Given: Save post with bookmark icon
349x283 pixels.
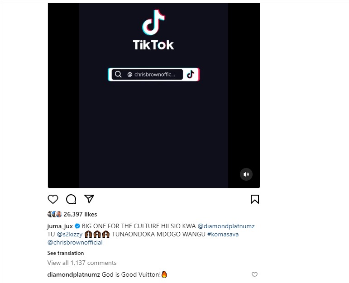Looking at the screenshot, I should pyautogui.click(x=255, y=199).
